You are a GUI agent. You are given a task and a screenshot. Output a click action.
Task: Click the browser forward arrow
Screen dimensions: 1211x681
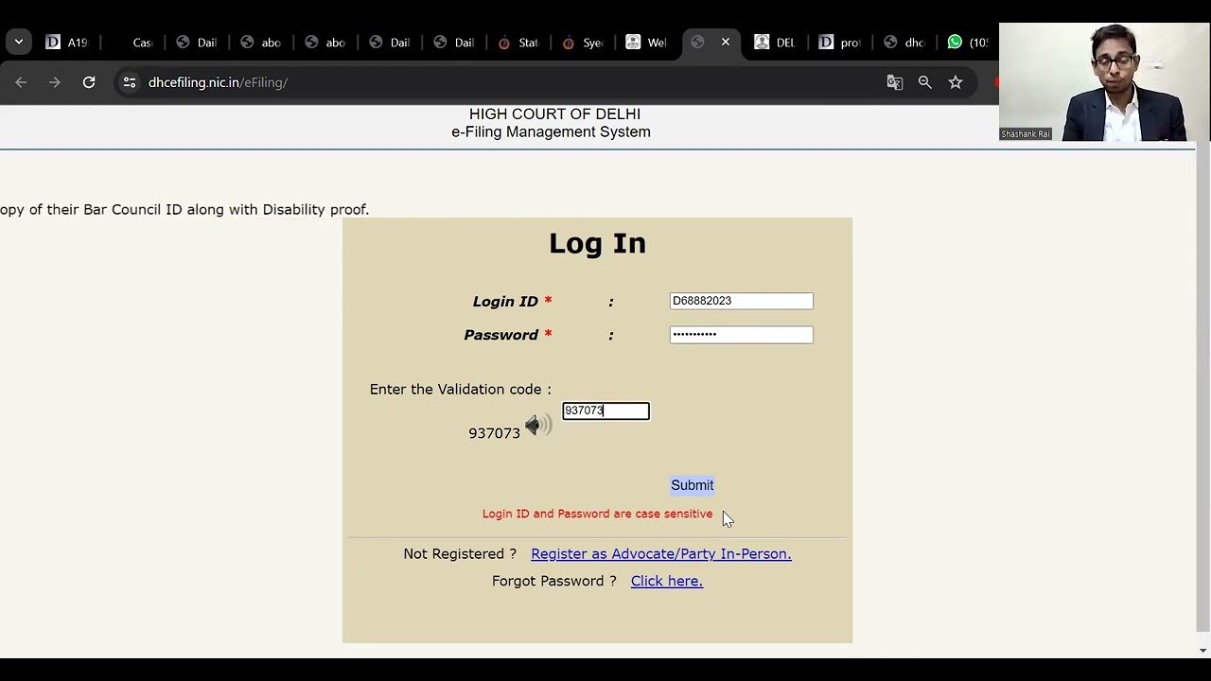pyautogui.click(x=55, y=82)
